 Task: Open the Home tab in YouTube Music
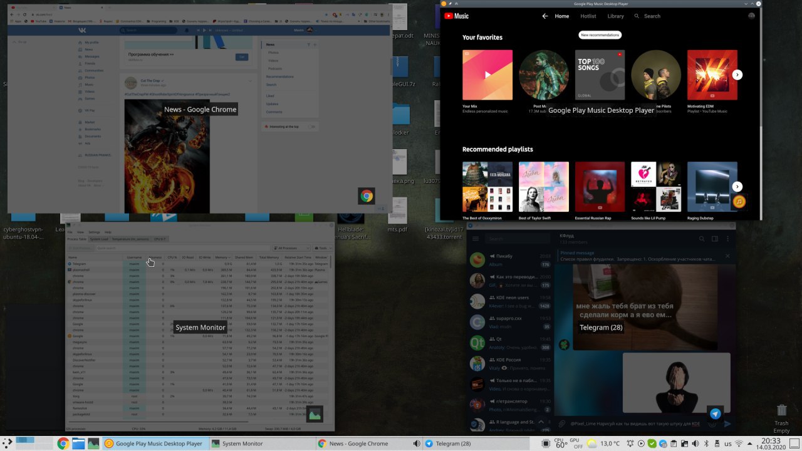[562, 16]
